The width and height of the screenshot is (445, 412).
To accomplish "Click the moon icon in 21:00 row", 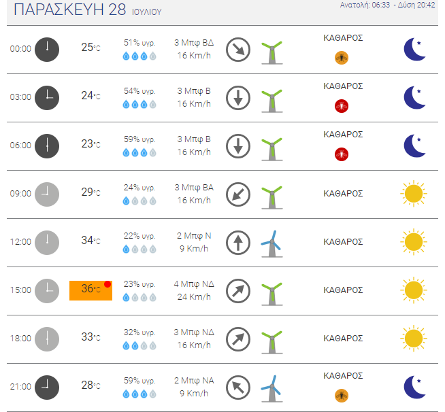I will [414, 387].
